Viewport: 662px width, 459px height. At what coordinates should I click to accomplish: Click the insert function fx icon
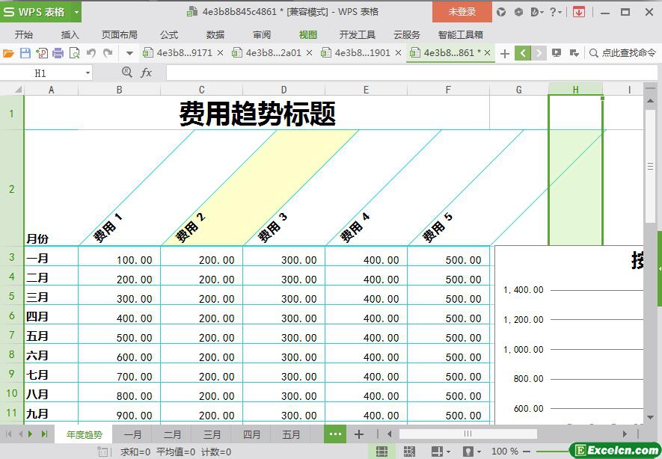point(147,73)
